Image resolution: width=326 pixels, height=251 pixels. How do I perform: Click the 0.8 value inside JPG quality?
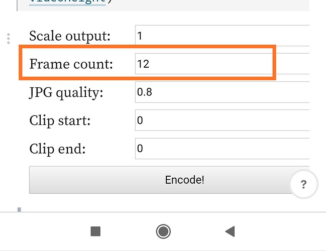tap(145, 92)
